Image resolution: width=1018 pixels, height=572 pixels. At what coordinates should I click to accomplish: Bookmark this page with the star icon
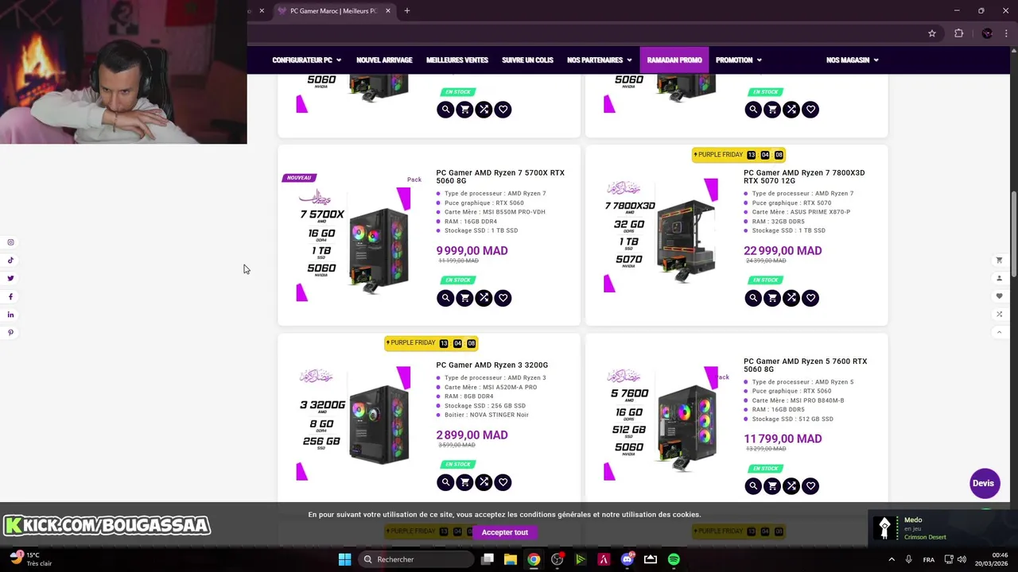coord(932,33)
